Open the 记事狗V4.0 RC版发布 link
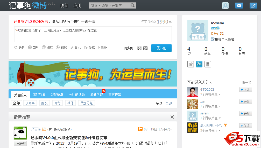This screenshot has height=148, width=261. 31,22
